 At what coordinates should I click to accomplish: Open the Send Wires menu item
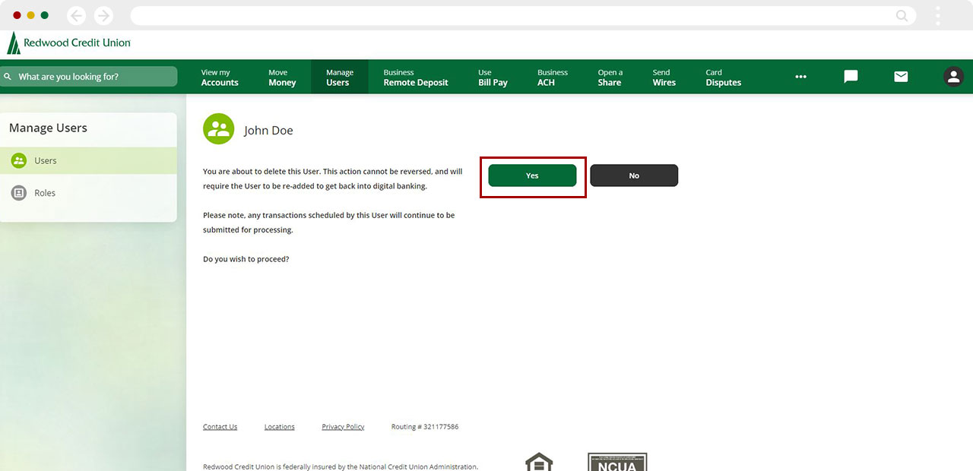click(664, 77)
